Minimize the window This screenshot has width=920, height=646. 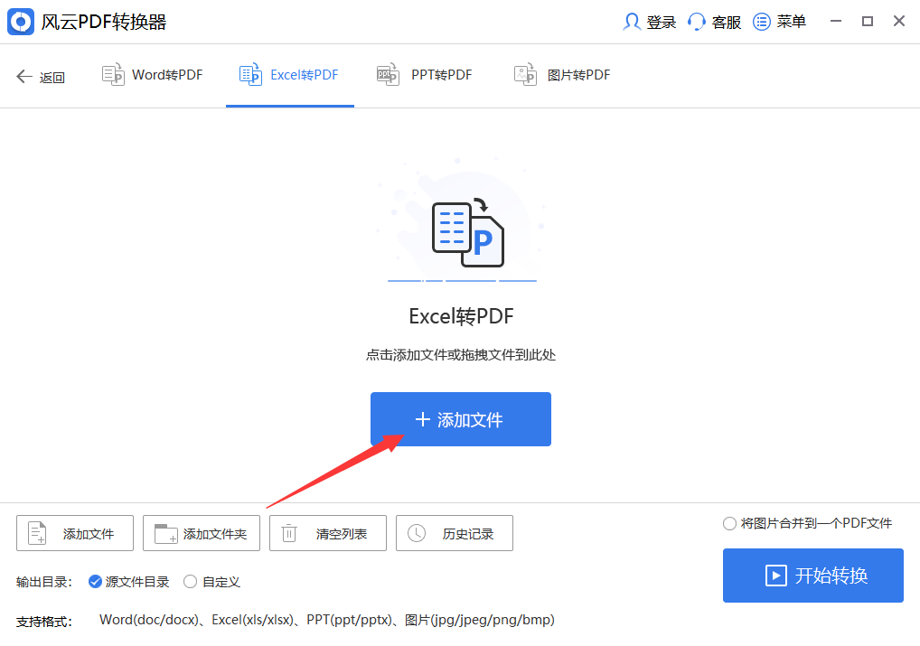point(836,21)
